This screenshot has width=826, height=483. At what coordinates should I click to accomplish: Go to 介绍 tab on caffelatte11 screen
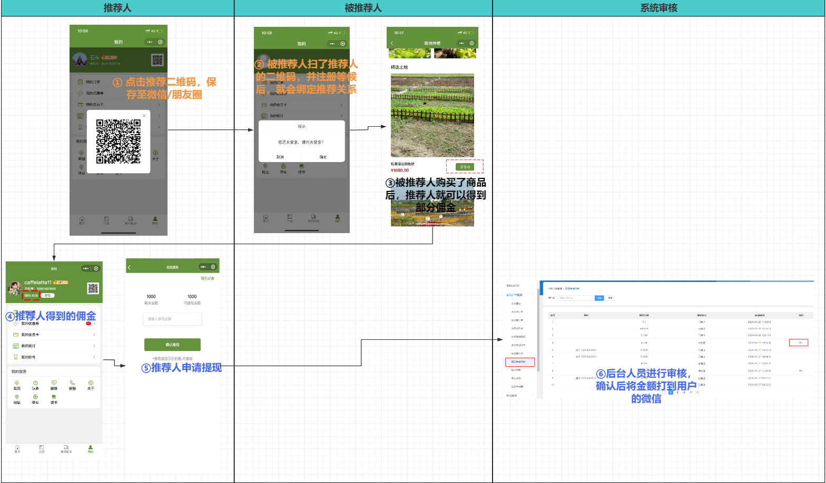click(x=42, y=449)
